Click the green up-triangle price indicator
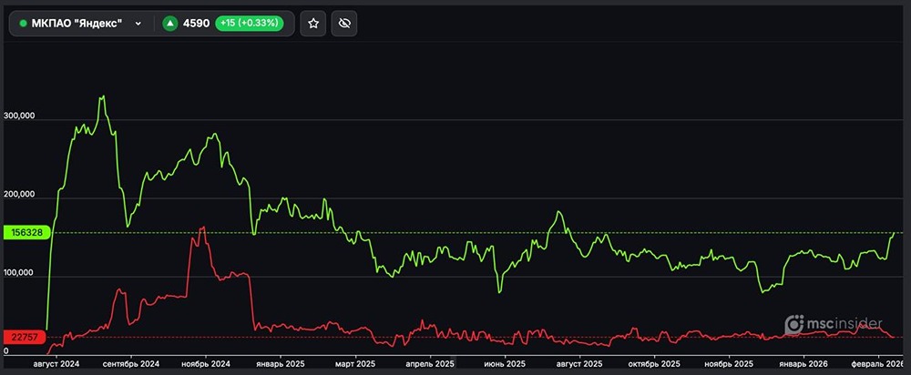 pos(169,24)
